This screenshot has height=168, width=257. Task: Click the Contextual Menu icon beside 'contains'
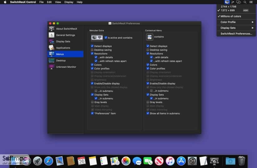[x=149, y=37]
